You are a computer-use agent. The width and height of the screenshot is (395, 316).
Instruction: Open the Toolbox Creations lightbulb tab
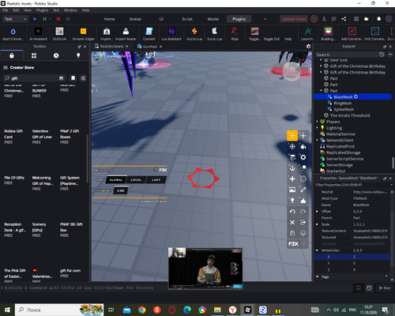pos(78,55)
